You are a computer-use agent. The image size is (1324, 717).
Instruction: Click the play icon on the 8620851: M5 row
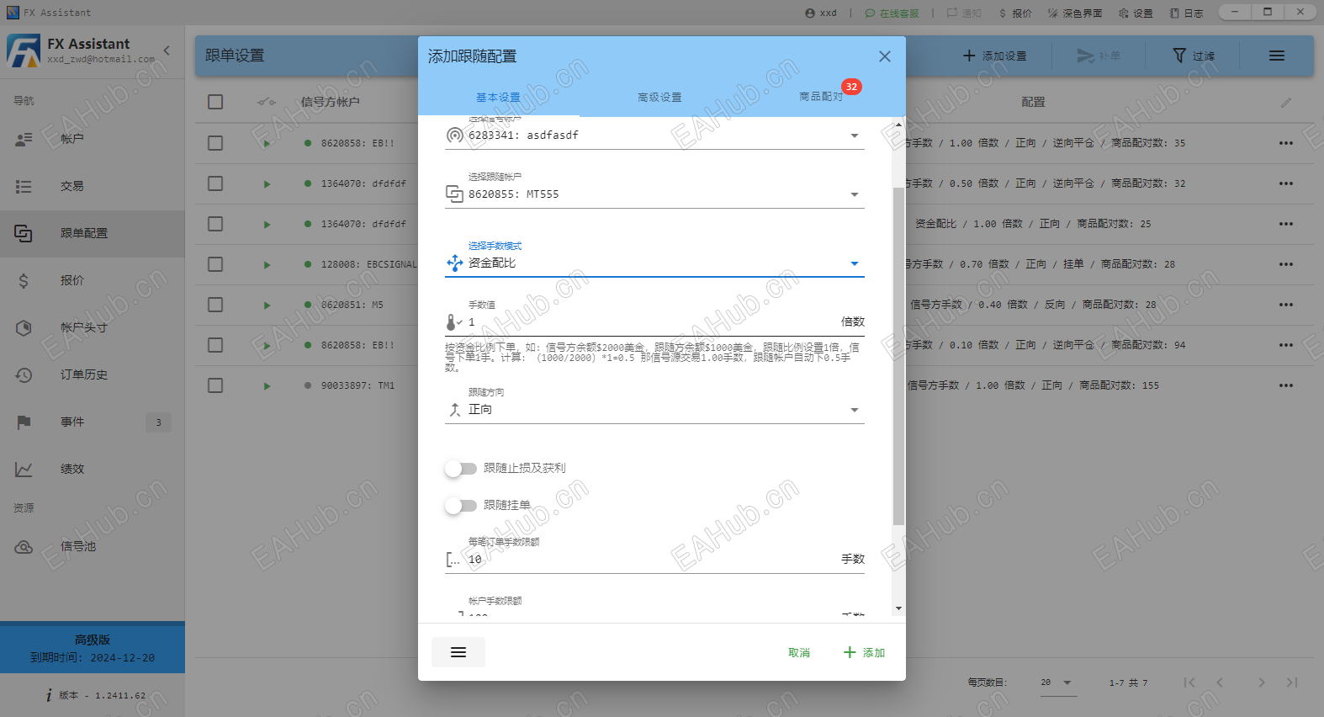(267, 305)
